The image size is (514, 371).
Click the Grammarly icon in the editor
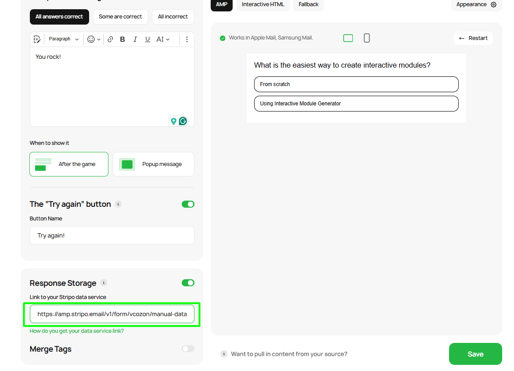(183, 121)
